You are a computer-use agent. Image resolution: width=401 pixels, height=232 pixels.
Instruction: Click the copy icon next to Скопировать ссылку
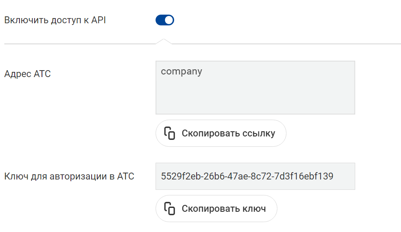point(169,133)
